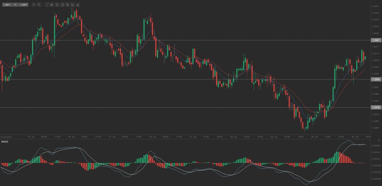The image size is (382, 186).
Task: Open the timeframe selector icon
Action: (x=46, y=5)
